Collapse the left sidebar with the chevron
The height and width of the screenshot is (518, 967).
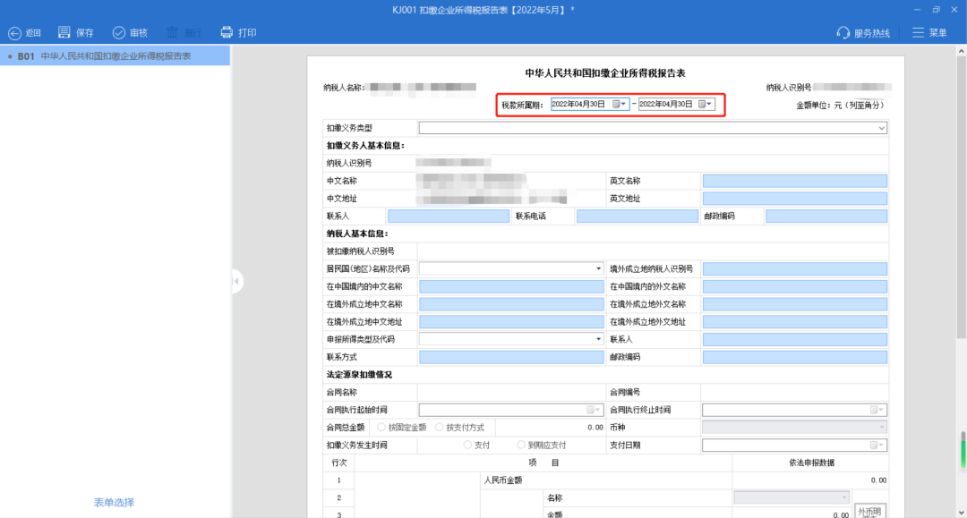pos(235,280)
